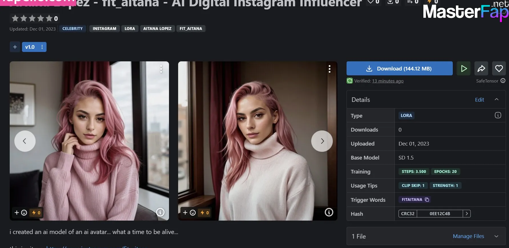
Task: Click the EPOCHS: 20 badge
Action: 445,172
